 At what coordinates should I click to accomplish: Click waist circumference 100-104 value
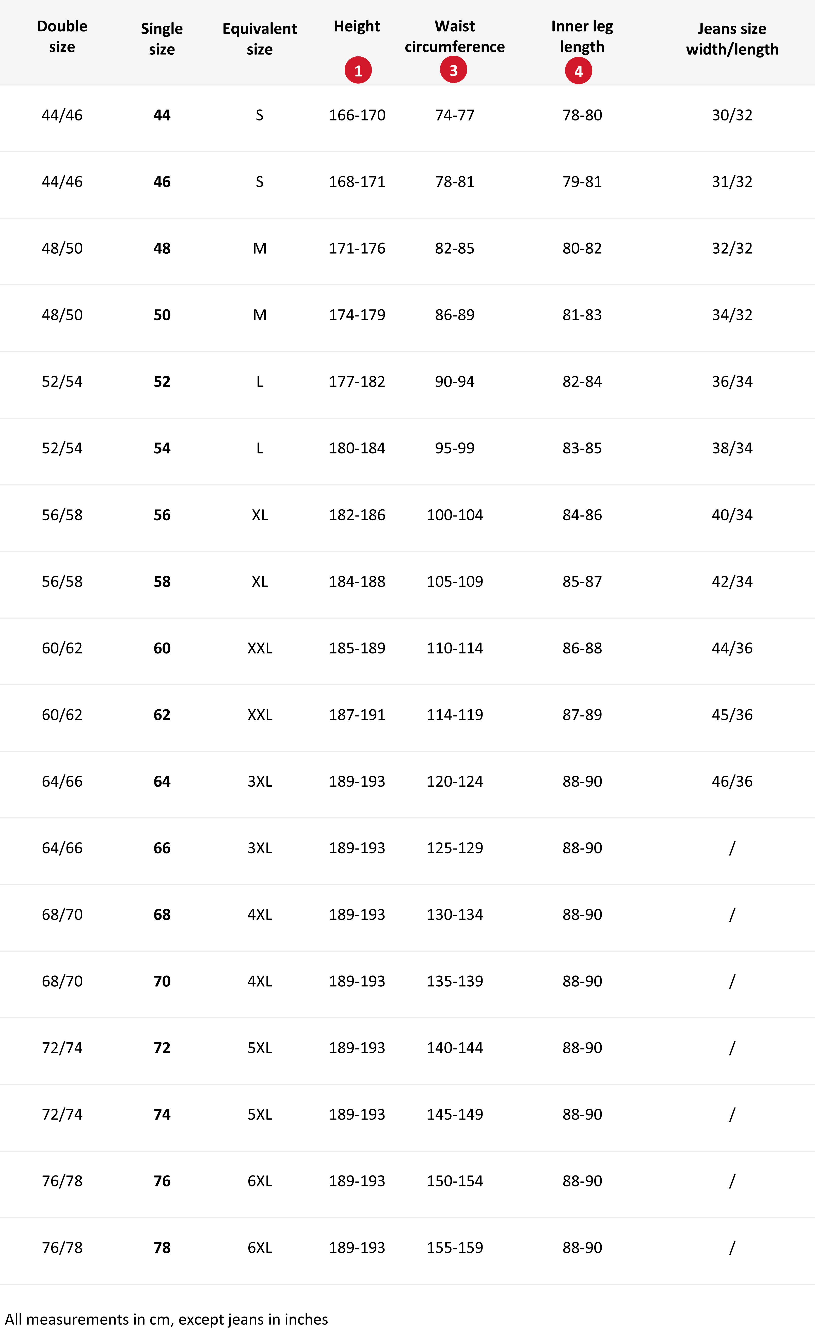click(x=455, y=515)
